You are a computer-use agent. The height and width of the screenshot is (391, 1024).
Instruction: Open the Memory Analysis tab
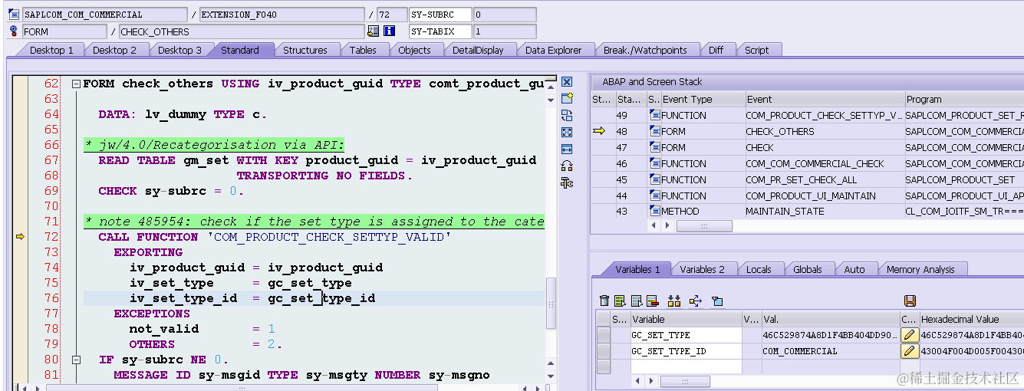(x=920, y=269)
